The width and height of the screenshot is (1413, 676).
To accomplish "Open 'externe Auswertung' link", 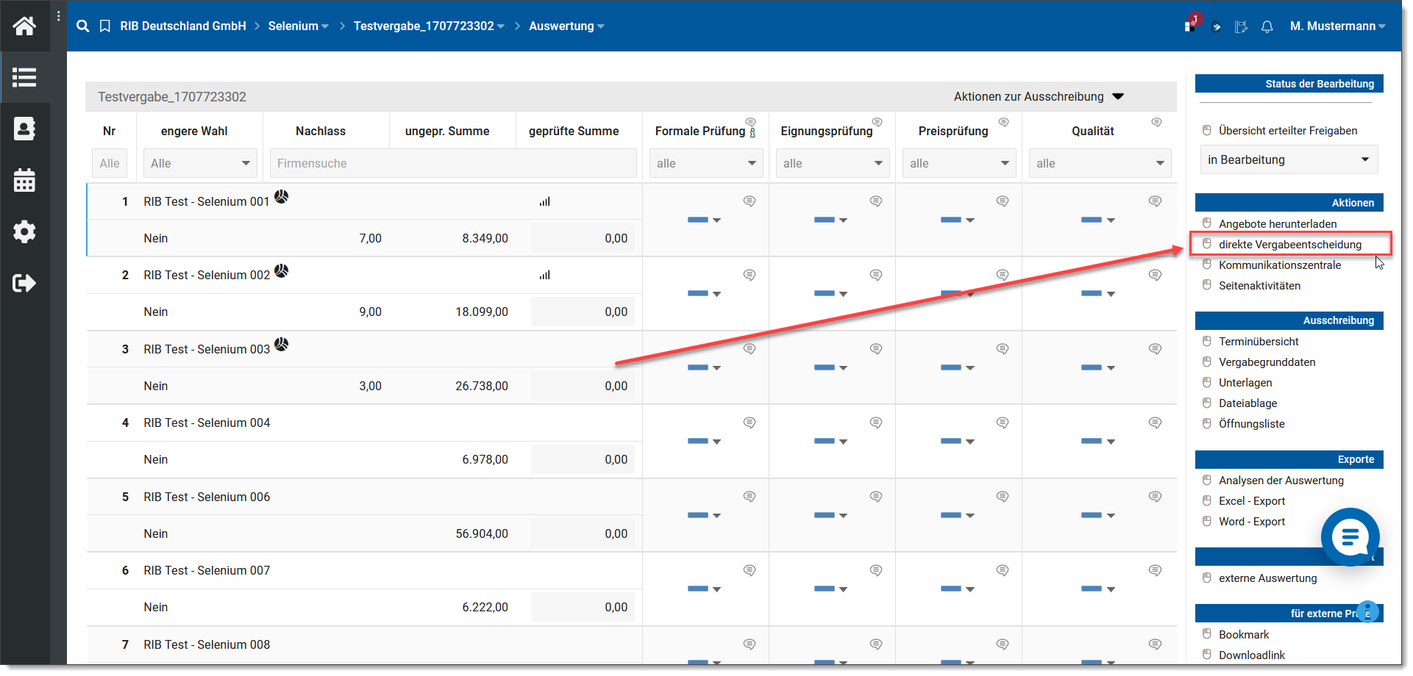I will [1267, 578].
